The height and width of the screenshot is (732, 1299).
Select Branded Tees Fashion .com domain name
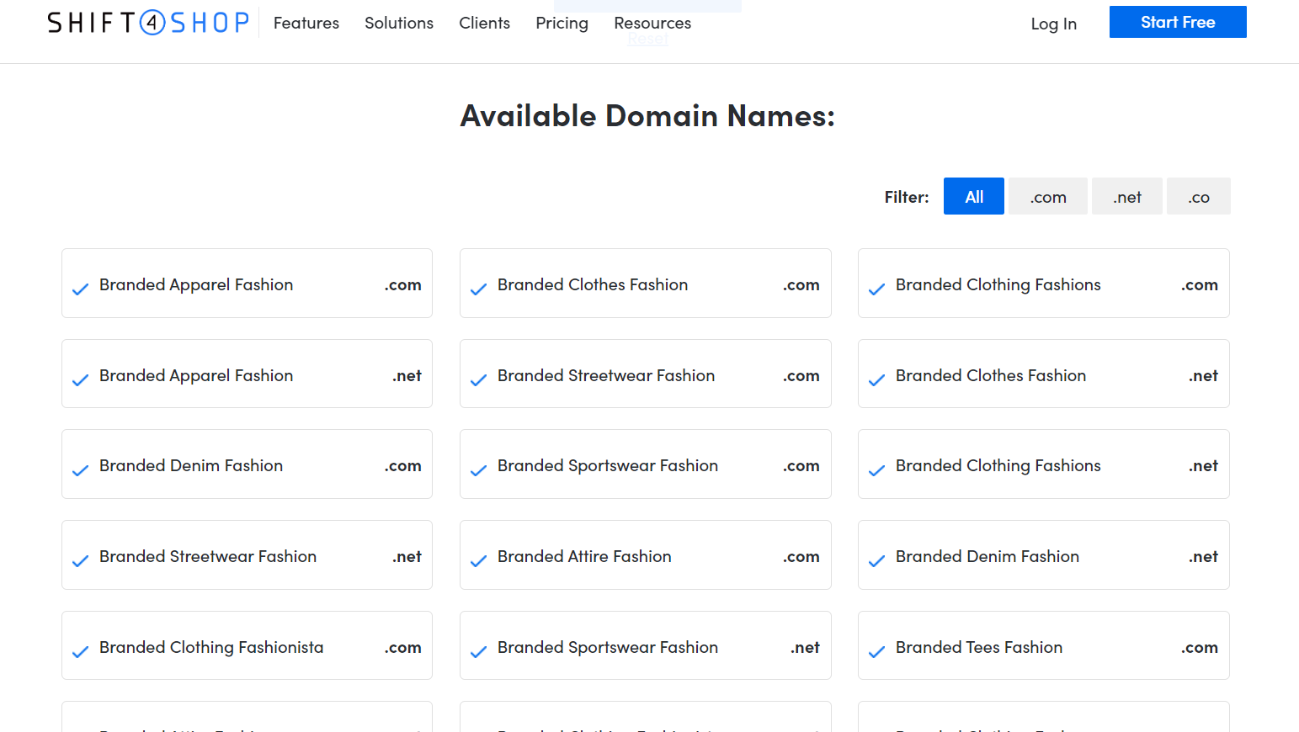[x=1044, y=645]
